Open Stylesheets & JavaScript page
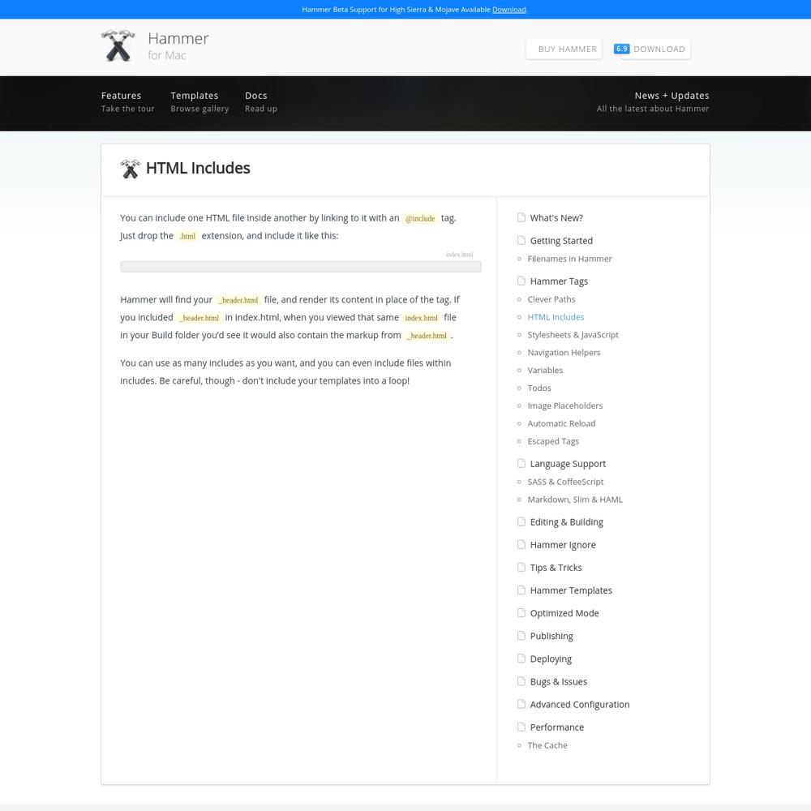 tap(573, 335)
